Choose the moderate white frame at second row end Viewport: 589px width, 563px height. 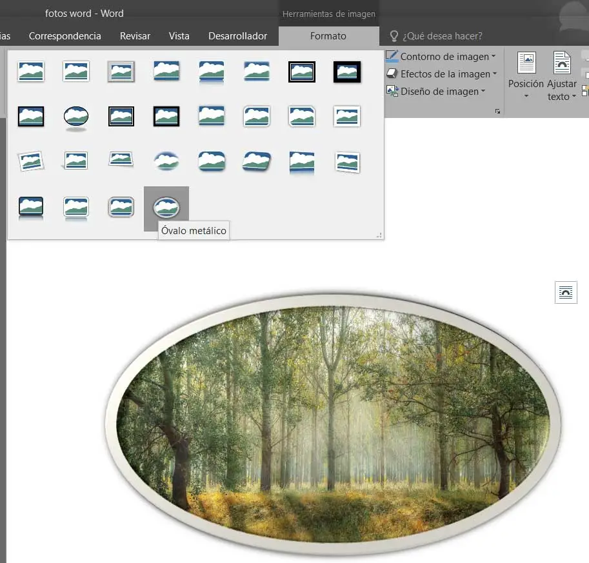point(347,117)
